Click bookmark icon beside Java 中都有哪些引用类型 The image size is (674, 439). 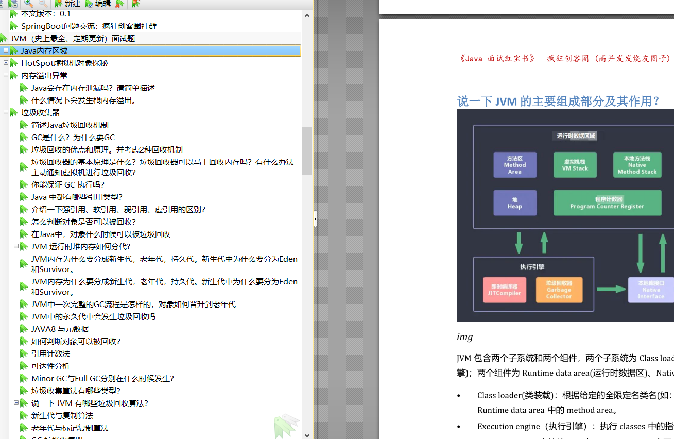coord(24,197)
